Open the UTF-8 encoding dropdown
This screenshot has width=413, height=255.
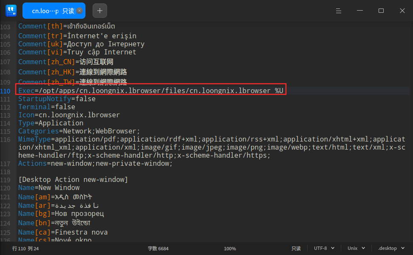(x=324, y=248)
